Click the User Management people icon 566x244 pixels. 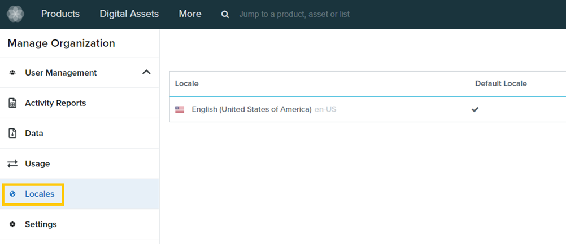tap(12, 73)
